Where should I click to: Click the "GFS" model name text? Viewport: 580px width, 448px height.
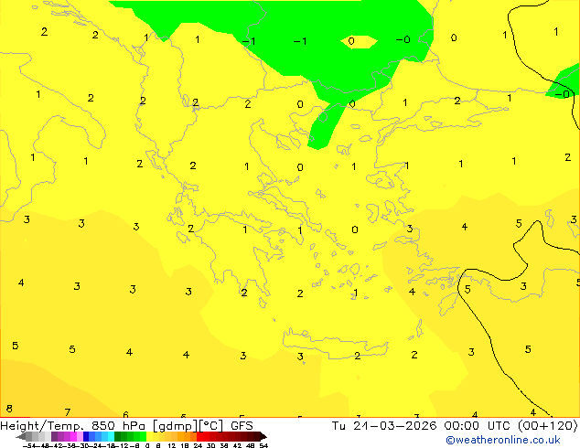242,425
